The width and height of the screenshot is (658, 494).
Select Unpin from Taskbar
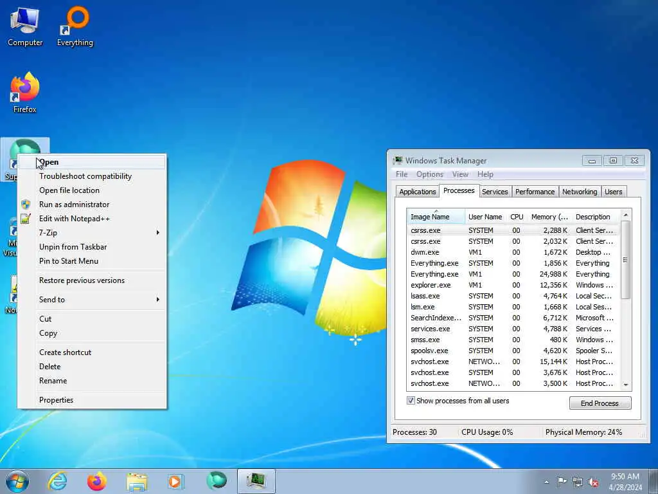click(92, 247)
